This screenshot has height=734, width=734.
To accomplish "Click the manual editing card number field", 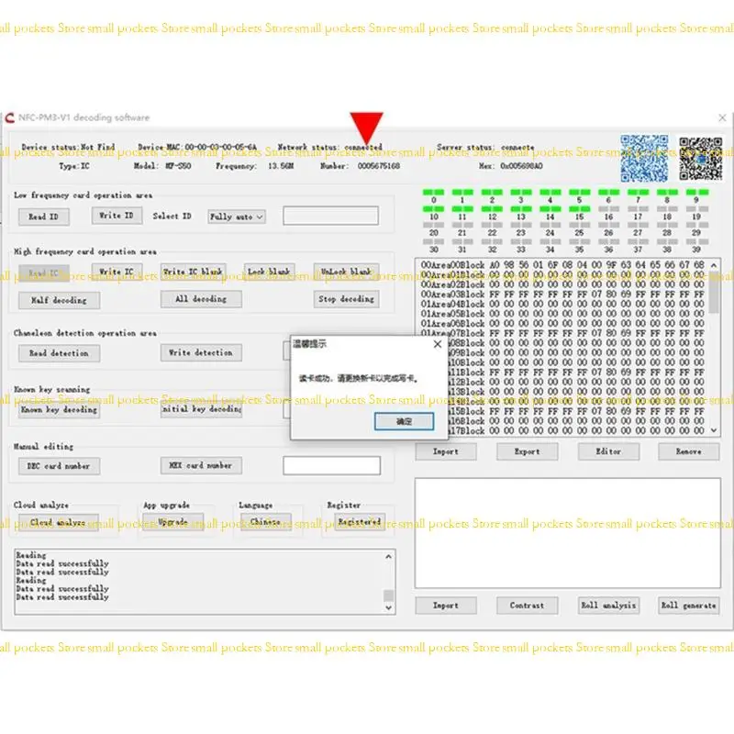I will click(x=331, y=466).
